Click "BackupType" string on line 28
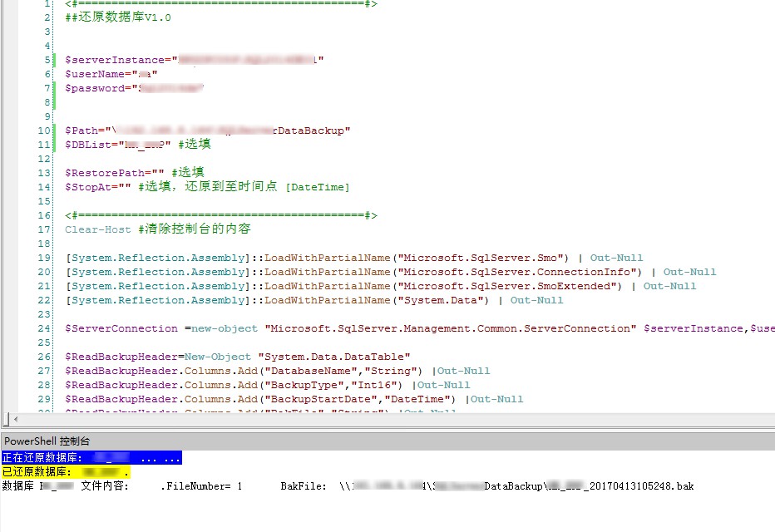This screenshot has width=775, height=532. click(x=304, y=385)
